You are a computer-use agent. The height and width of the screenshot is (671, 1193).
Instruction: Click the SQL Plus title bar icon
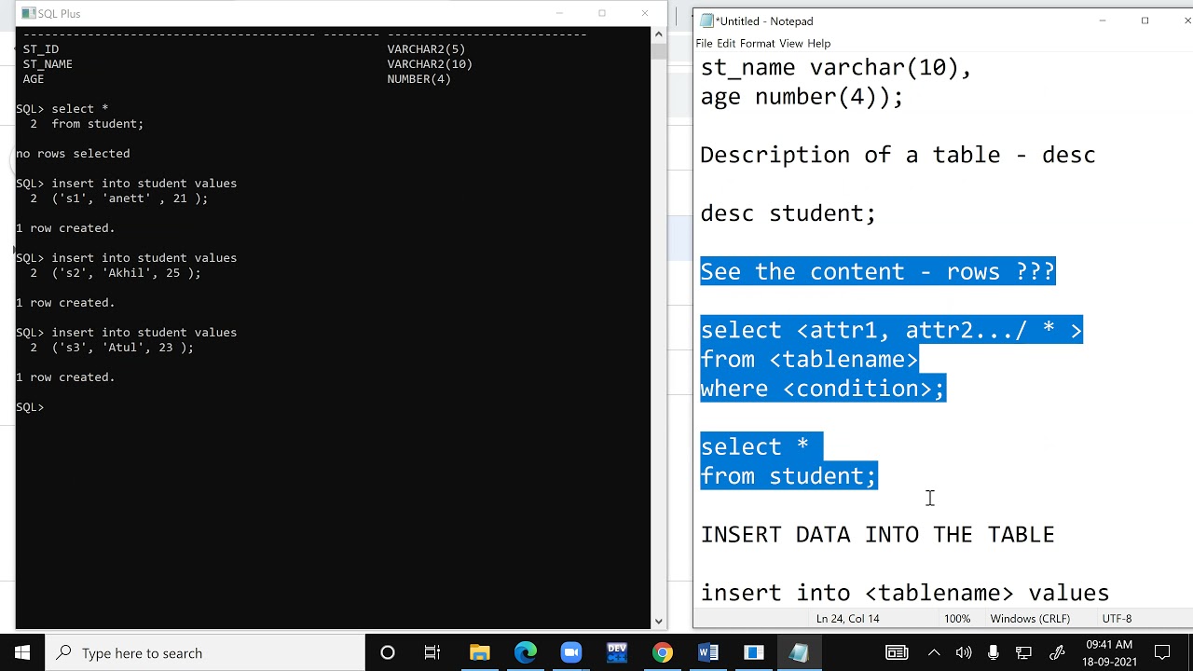[29, 13]
